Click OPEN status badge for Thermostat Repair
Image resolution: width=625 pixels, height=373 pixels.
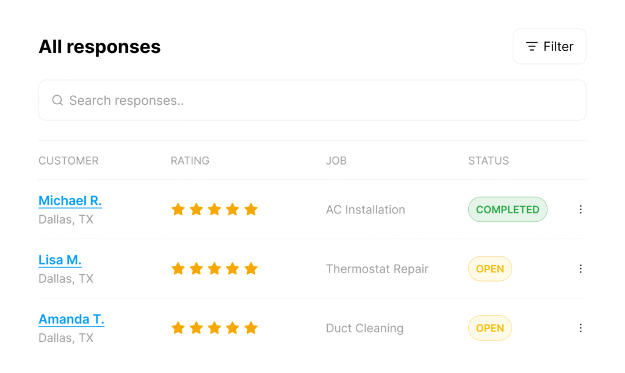click(x=490, y=269)
